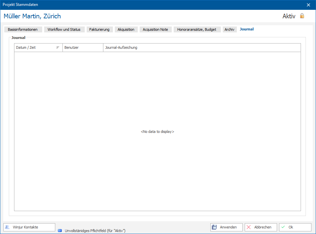Open the Basisinformationen tab
Image resolution: width=316 pixels, height=234 pixels.
click(23, 29)
